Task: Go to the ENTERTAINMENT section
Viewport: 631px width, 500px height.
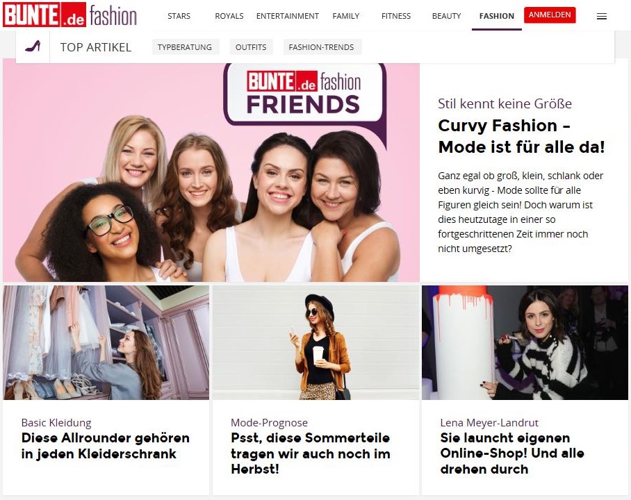Action: click(x=287, y=16)
